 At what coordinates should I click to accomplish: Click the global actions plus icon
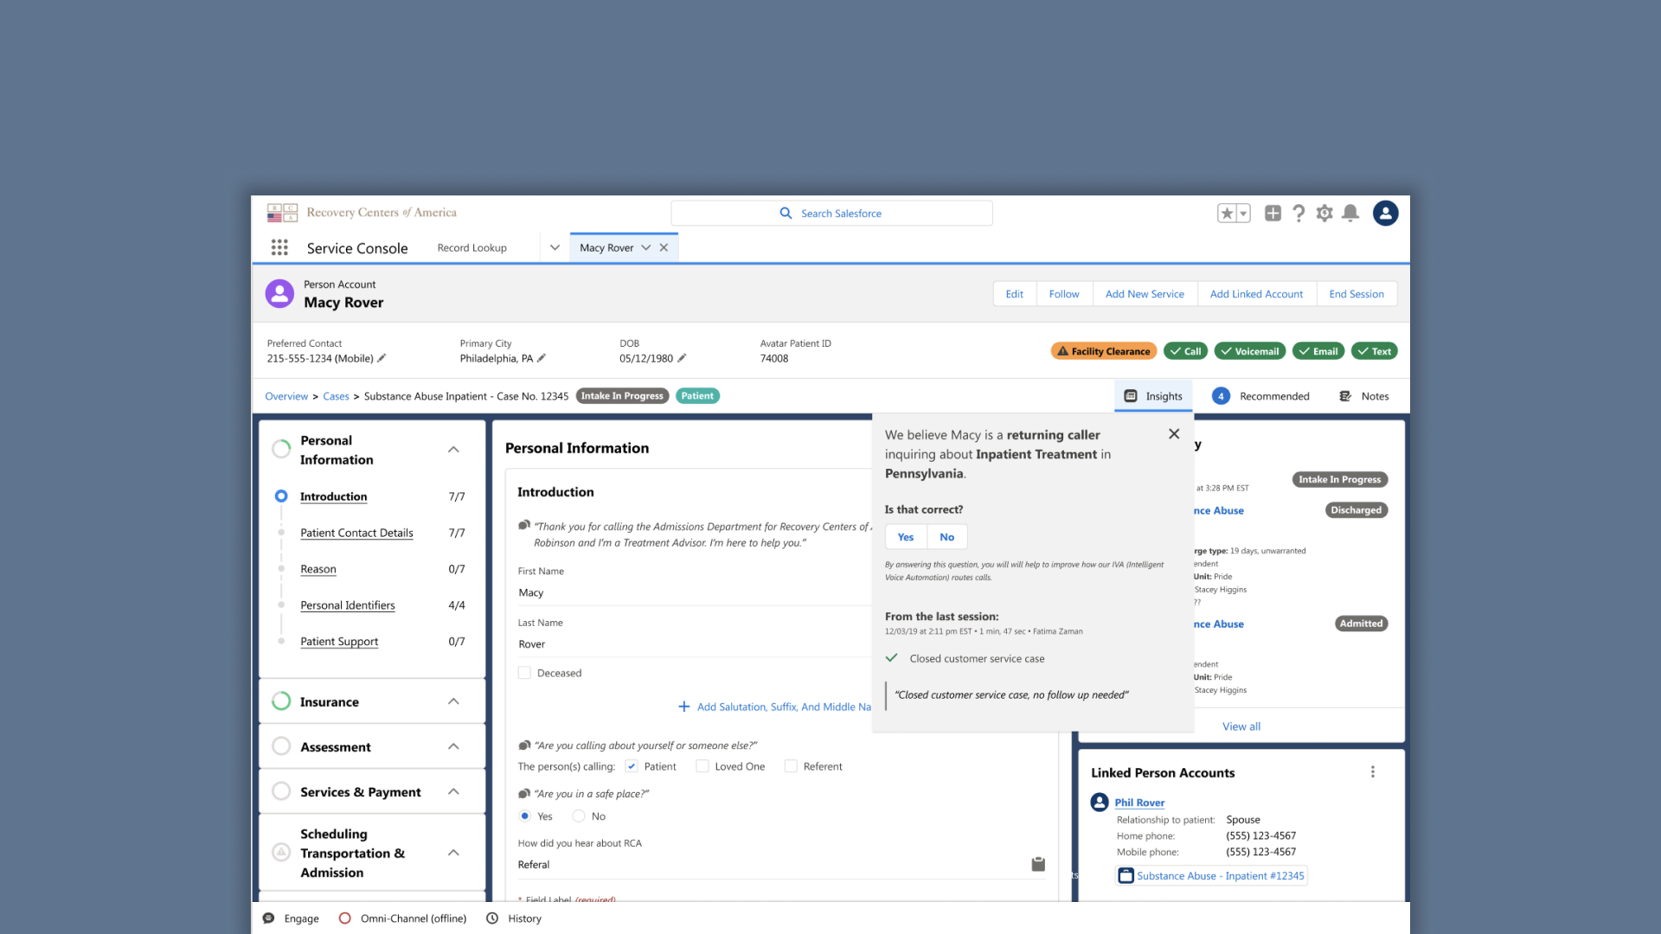[x=1273, y=213]
